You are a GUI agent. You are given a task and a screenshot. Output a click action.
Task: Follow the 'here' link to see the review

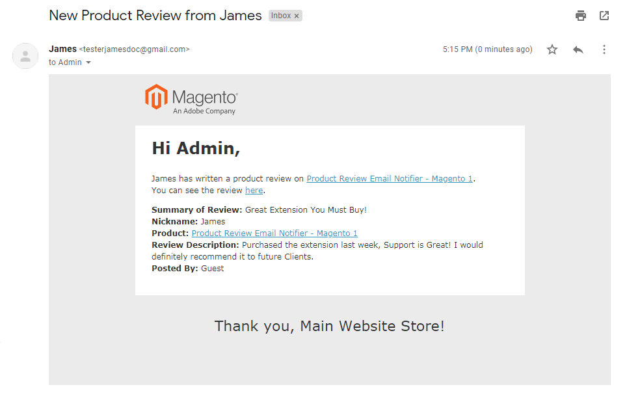click(x=254, y=191)
